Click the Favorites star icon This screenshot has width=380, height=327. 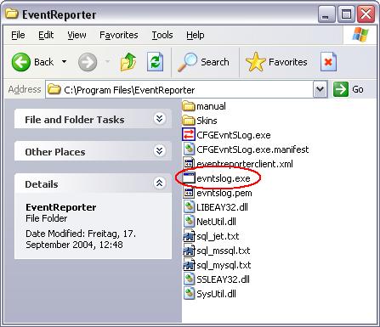[255, 62]
